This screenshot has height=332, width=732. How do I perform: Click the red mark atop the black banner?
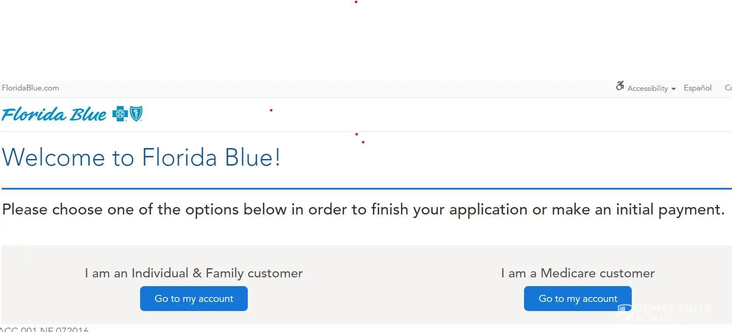(357, 2)
